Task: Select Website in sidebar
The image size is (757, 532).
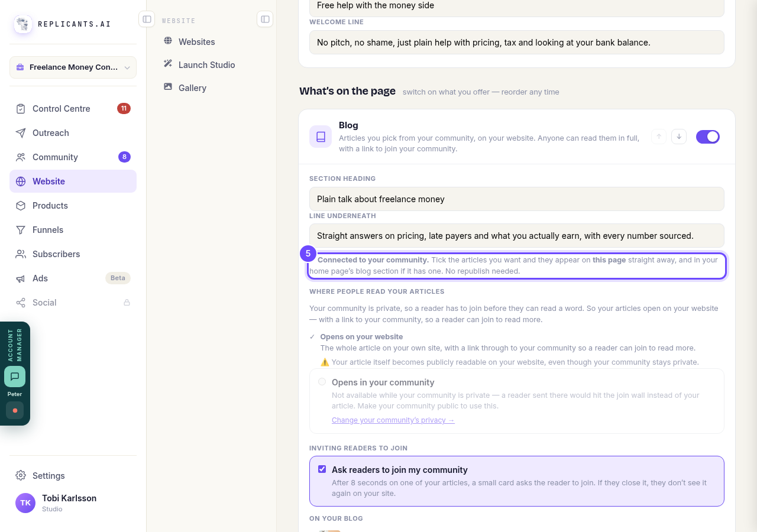Action: (x=73, y=181)
